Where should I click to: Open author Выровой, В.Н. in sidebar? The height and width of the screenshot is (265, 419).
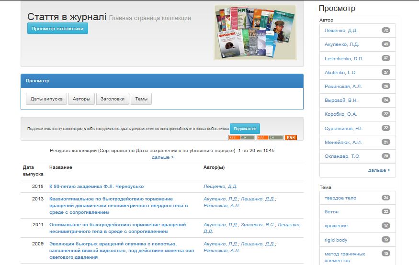click(x=340, y=100)
